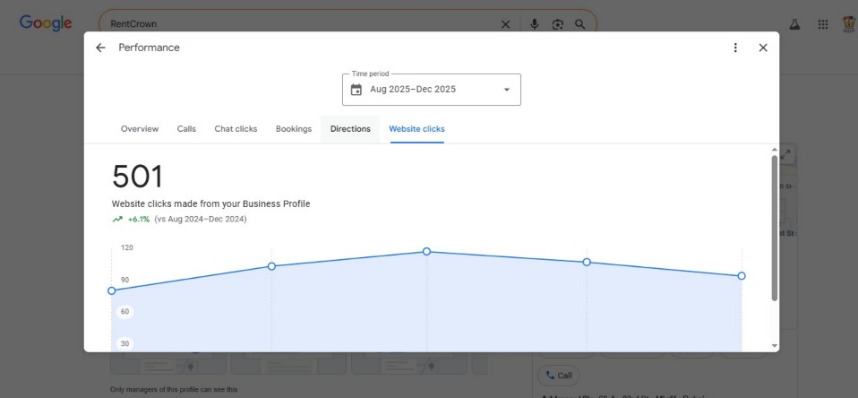The width and height of the screenshot is (858, 398).
Task: Clear the search box text
Action: point(505,24)
